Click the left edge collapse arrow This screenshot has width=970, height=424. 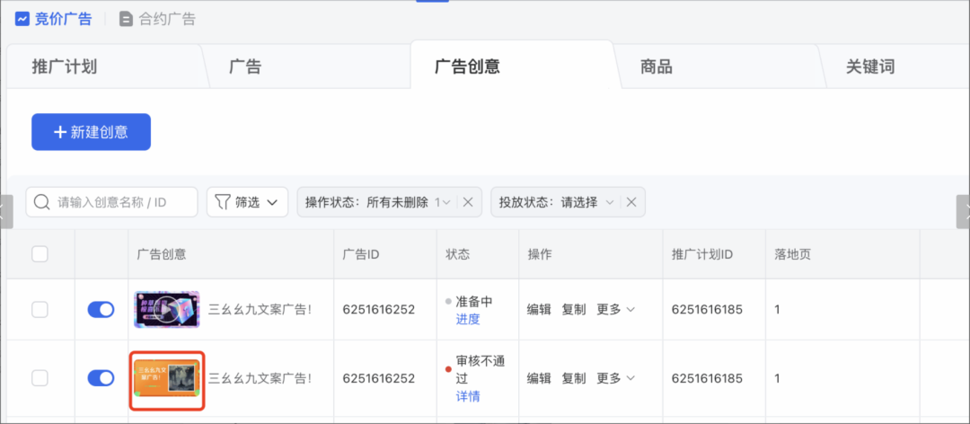[x=4, y=212]
